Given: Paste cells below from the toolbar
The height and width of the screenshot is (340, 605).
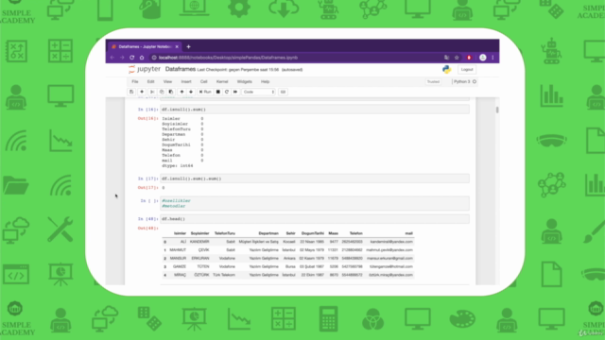Looking at the screenshot, I should coord(171,92).
